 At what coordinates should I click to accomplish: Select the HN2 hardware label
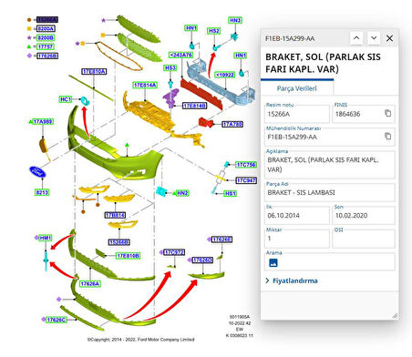coord(182,193)
